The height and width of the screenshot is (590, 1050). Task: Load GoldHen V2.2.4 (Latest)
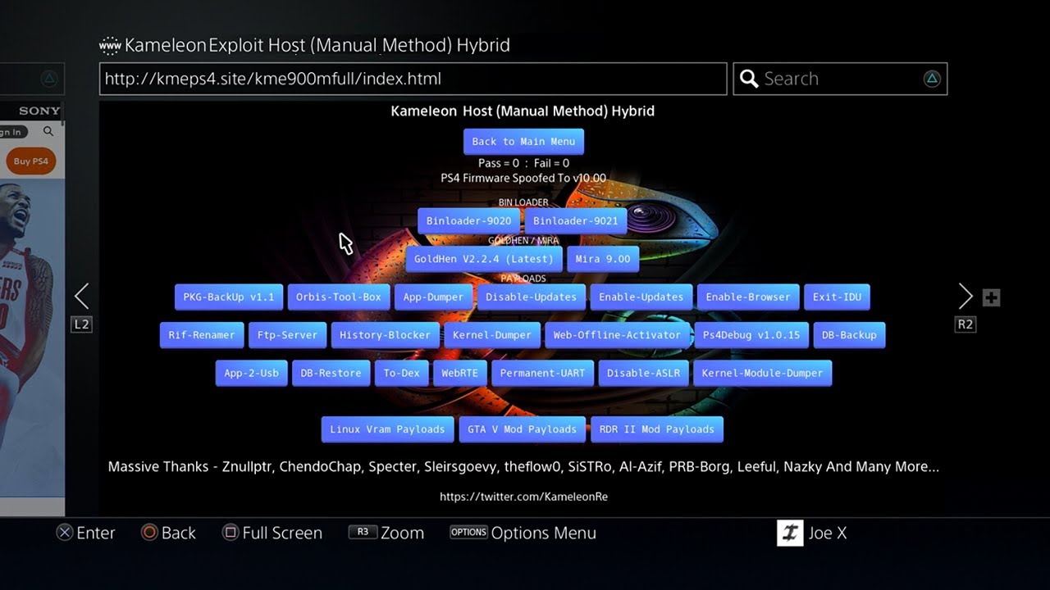(484, 259)
